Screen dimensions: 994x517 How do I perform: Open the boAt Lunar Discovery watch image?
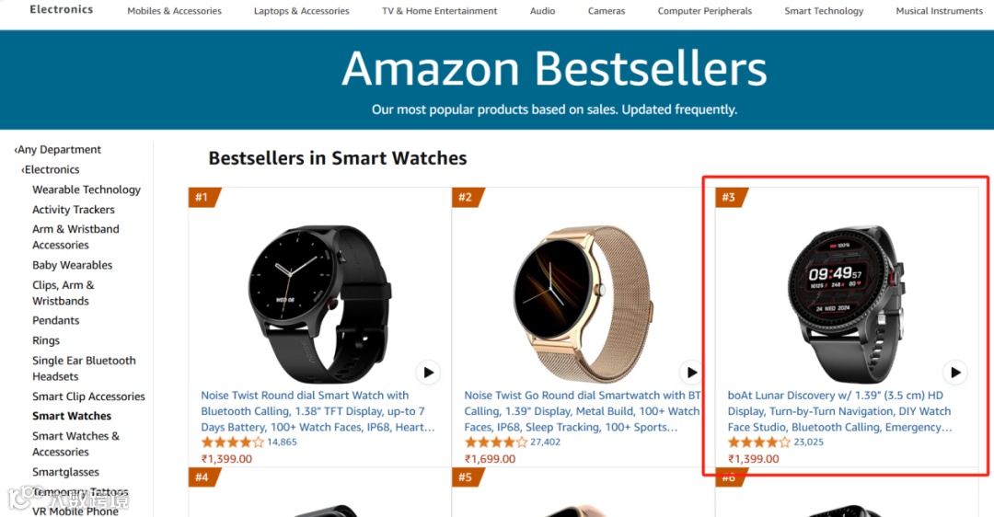click(845, 303)
